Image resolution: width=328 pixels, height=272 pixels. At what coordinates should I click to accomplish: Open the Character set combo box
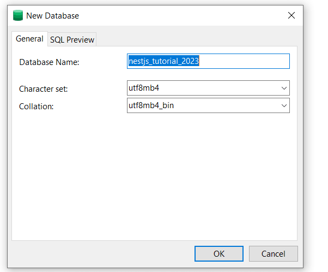202,88
